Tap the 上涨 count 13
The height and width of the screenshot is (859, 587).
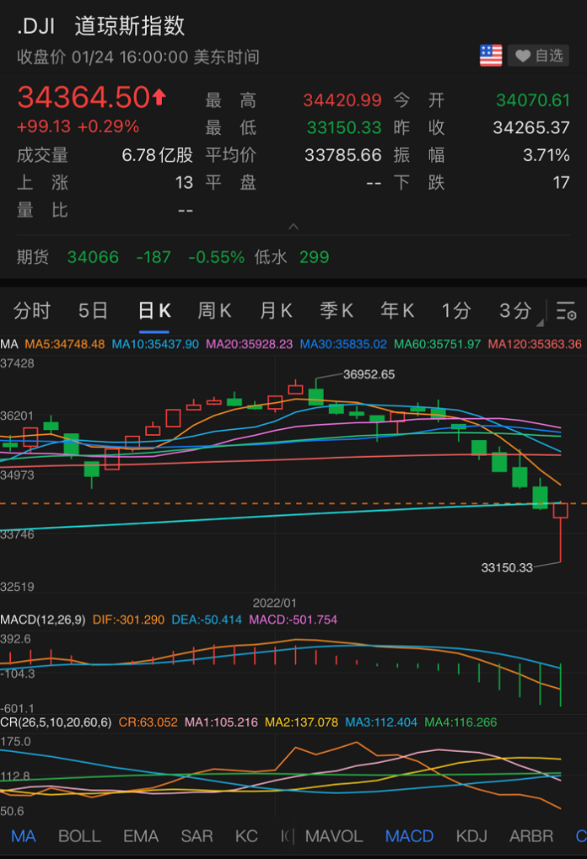tap(184, 182)
